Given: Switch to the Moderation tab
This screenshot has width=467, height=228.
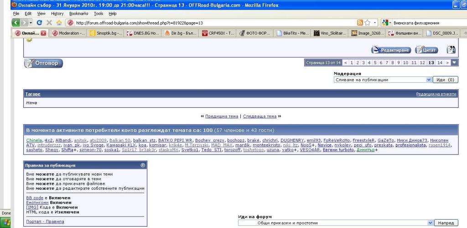Looking at the screenshot, I should coord(68,33).
